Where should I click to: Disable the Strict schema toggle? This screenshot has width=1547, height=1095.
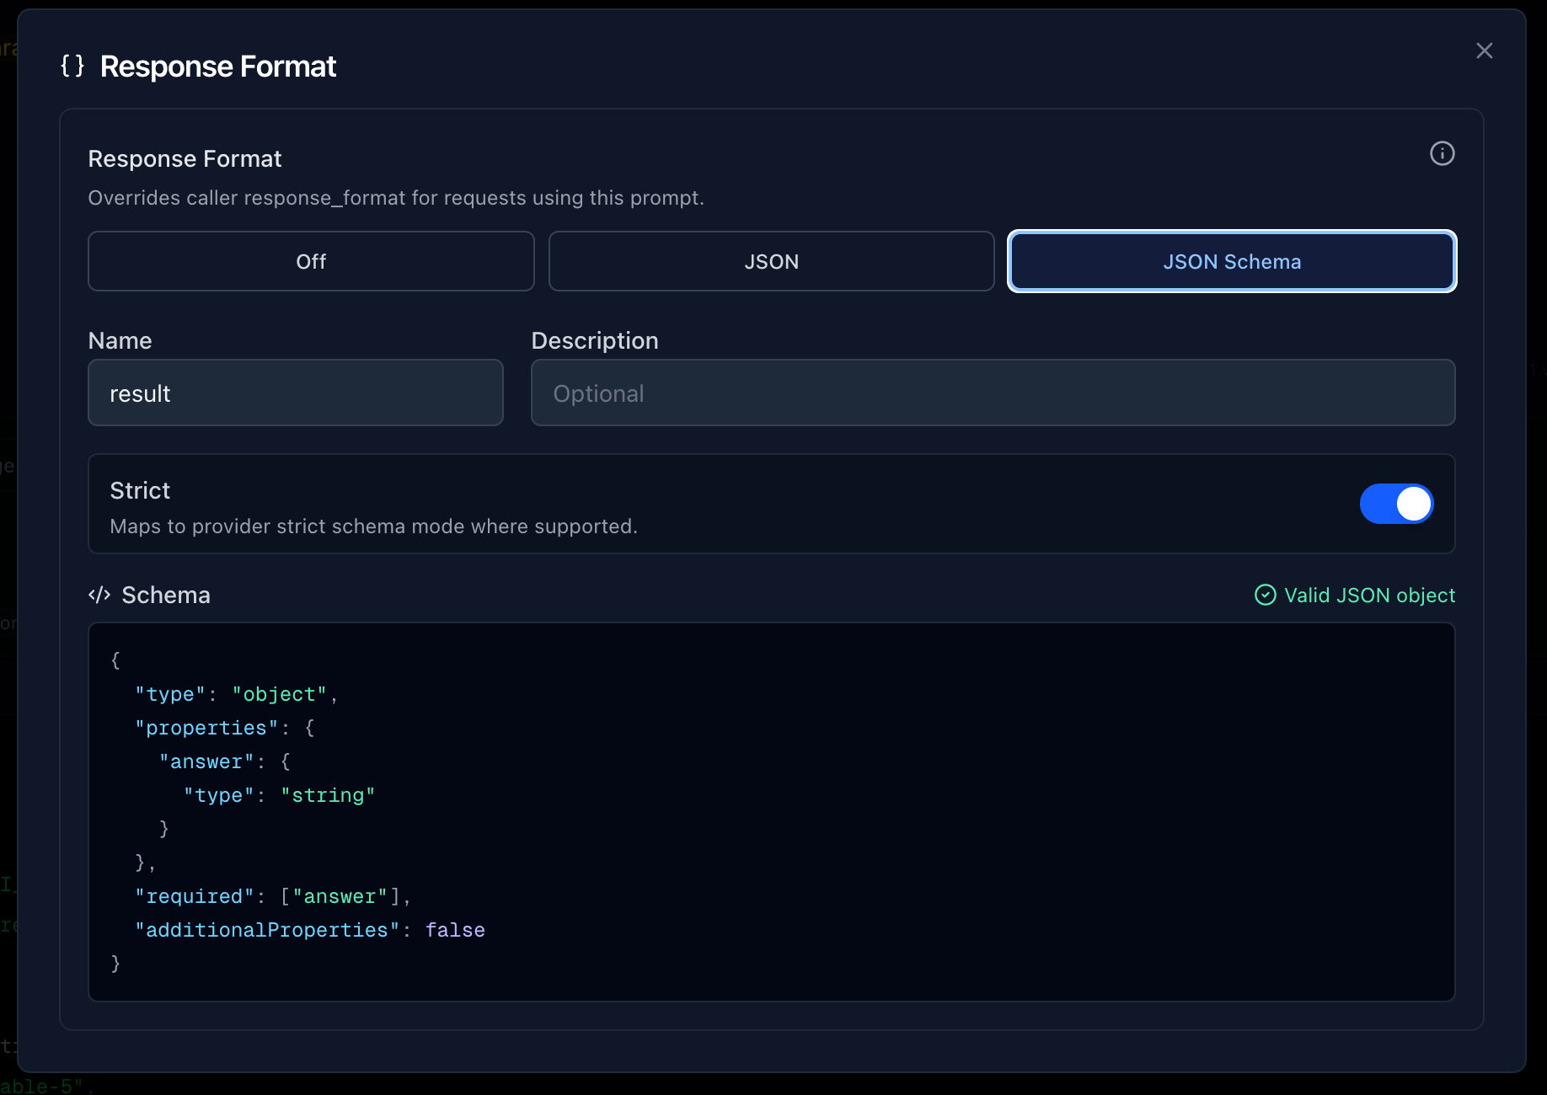click(x=1396, y=504)
